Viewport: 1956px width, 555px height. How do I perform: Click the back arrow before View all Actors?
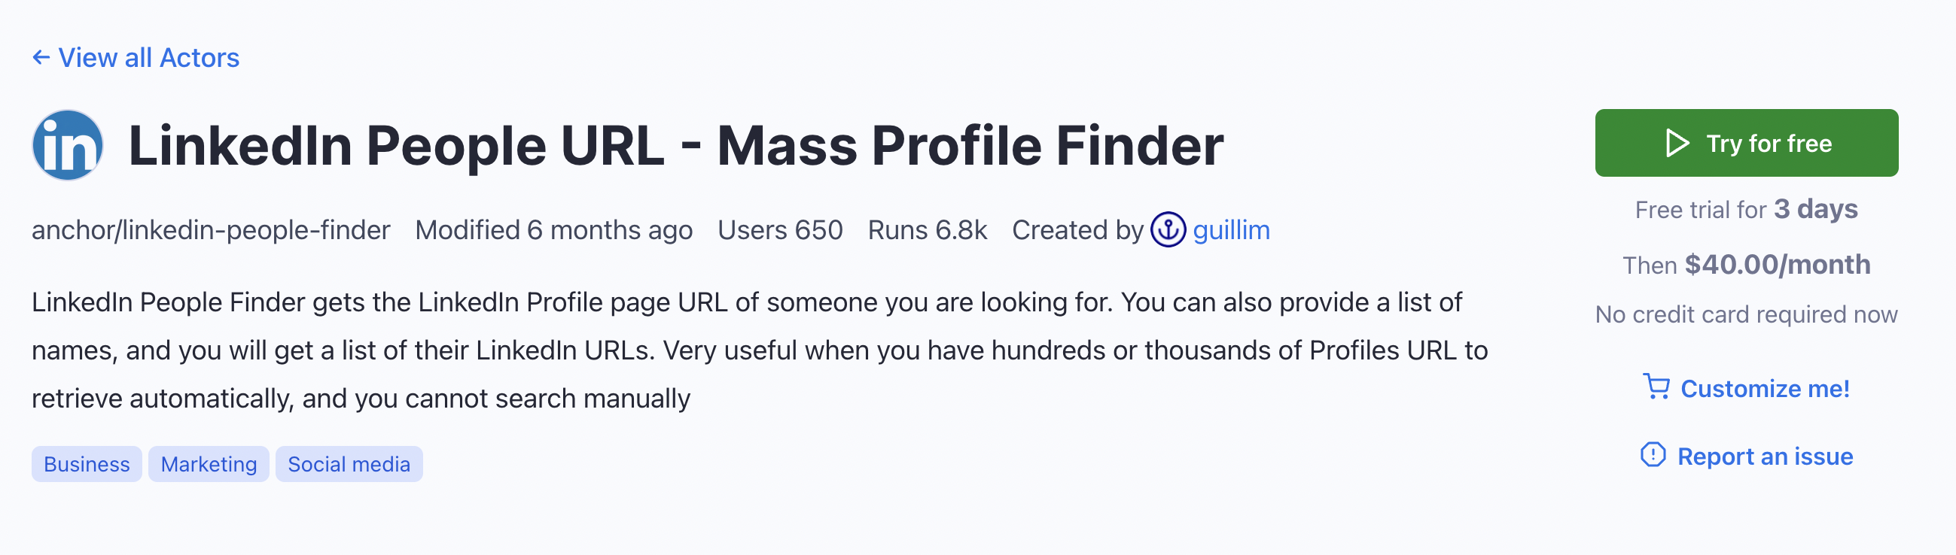[41, 57]
